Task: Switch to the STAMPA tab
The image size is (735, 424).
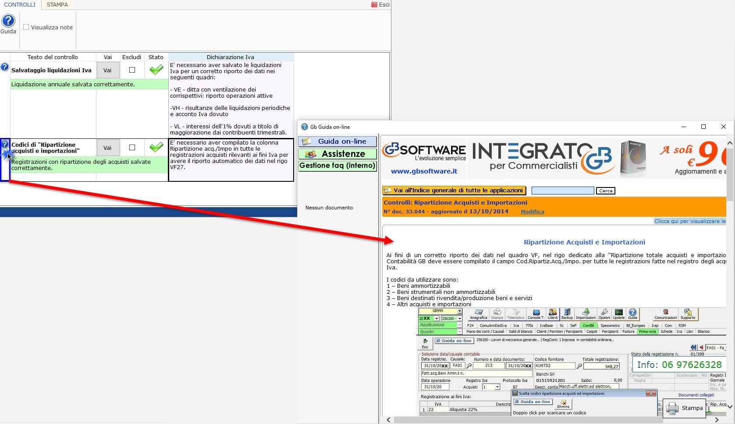Action: click(x=57, y=5)
